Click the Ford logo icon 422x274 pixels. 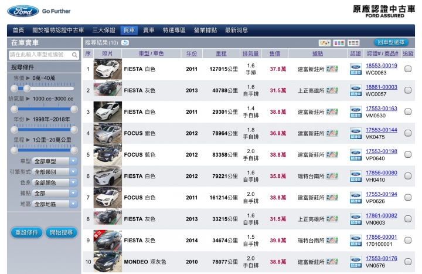[23, 11]
